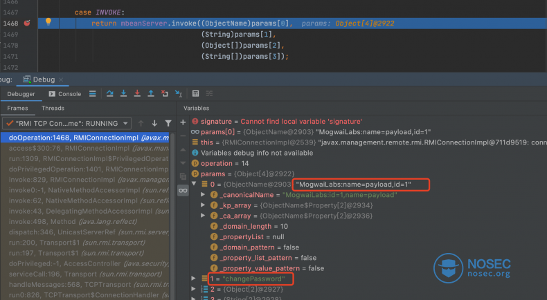Open thread dropdown RMI TCP Connection
This screenshot has width=547, height=300.
[66, 123]
